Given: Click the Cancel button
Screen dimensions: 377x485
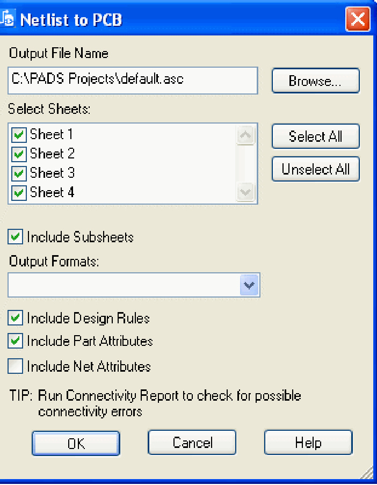Looking at the screenshot, I should click(x=192, y=443).
